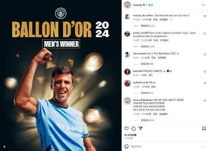Show tagged people icon on the photo
The height and width of the screenshot is (151, 208).
tap(4, 147)
